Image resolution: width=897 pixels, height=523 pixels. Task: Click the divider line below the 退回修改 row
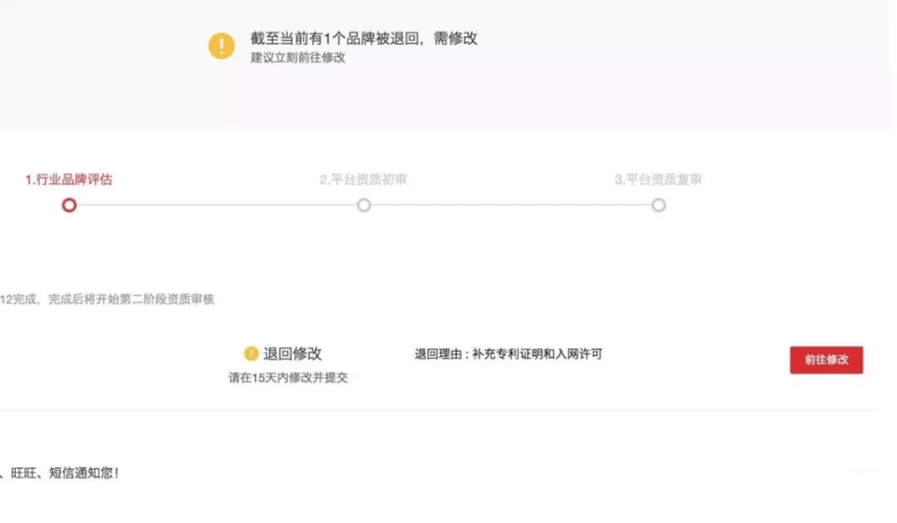436,410
